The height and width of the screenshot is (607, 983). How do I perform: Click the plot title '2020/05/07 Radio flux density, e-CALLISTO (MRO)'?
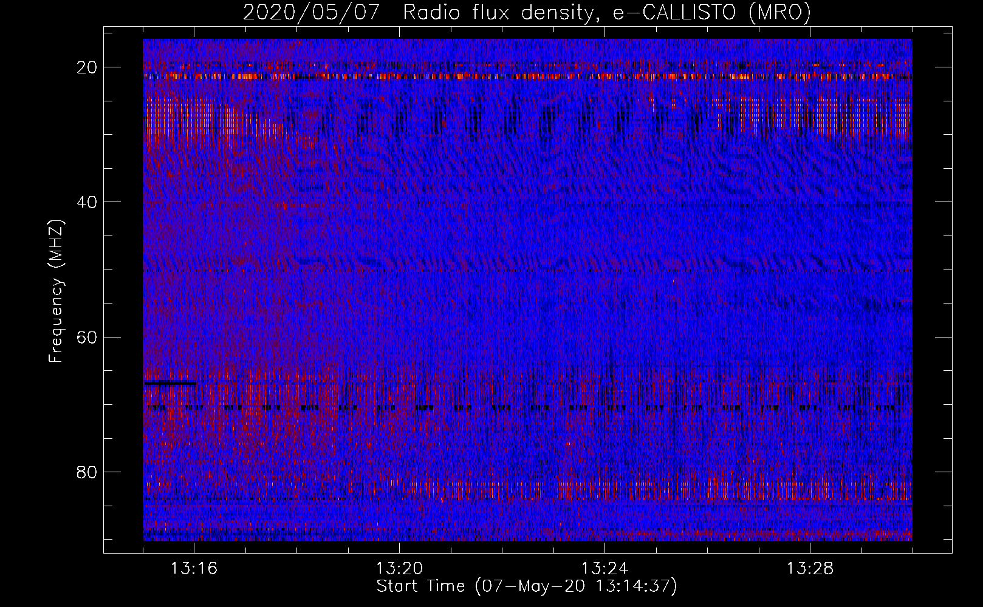pyautogui.click(x=527, y=12)
